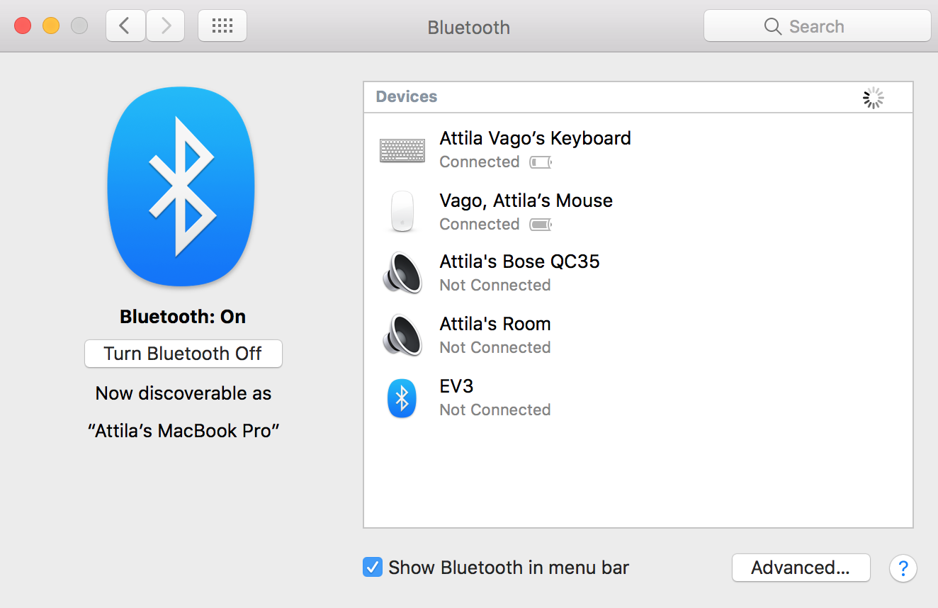The height and width of the screenshot is (608, 938).
Task: Click the Attila's Room speaker icon
Action: click(402, 335)
